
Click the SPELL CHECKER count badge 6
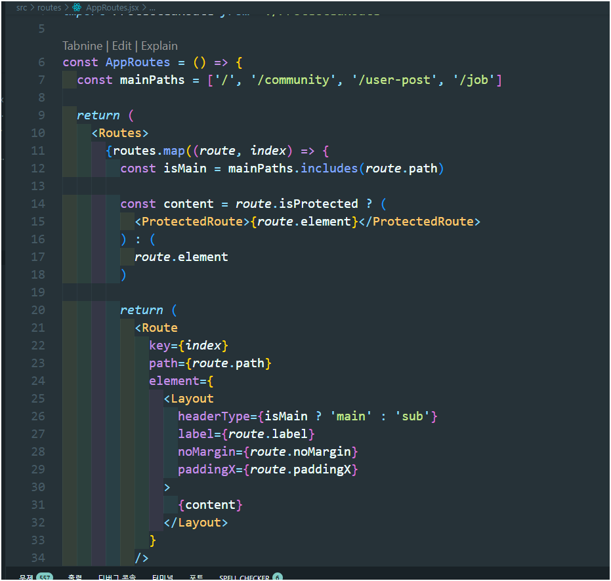(278, 576)
